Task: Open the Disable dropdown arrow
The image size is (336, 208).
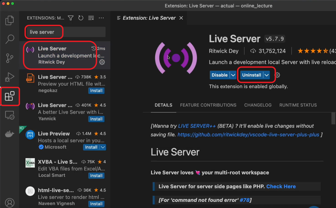Action: [x=233, y=75]
